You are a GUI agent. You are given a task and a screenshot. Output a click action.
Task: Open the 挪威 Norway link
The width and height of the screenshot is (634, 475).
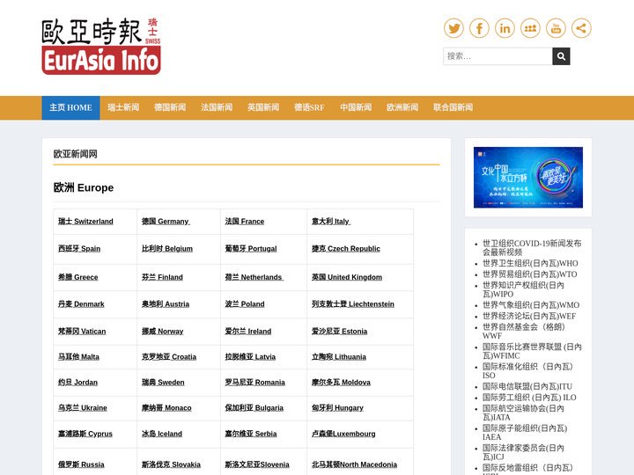click(163, 332)
